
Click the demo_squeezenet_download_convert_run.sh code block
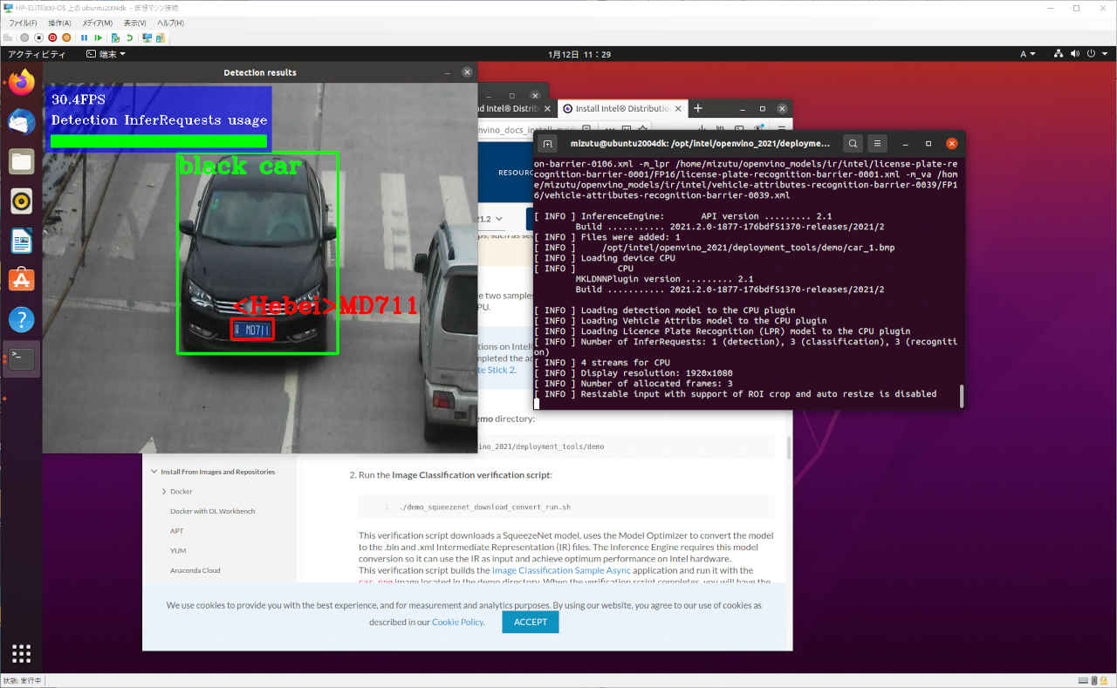coord(566,507)
